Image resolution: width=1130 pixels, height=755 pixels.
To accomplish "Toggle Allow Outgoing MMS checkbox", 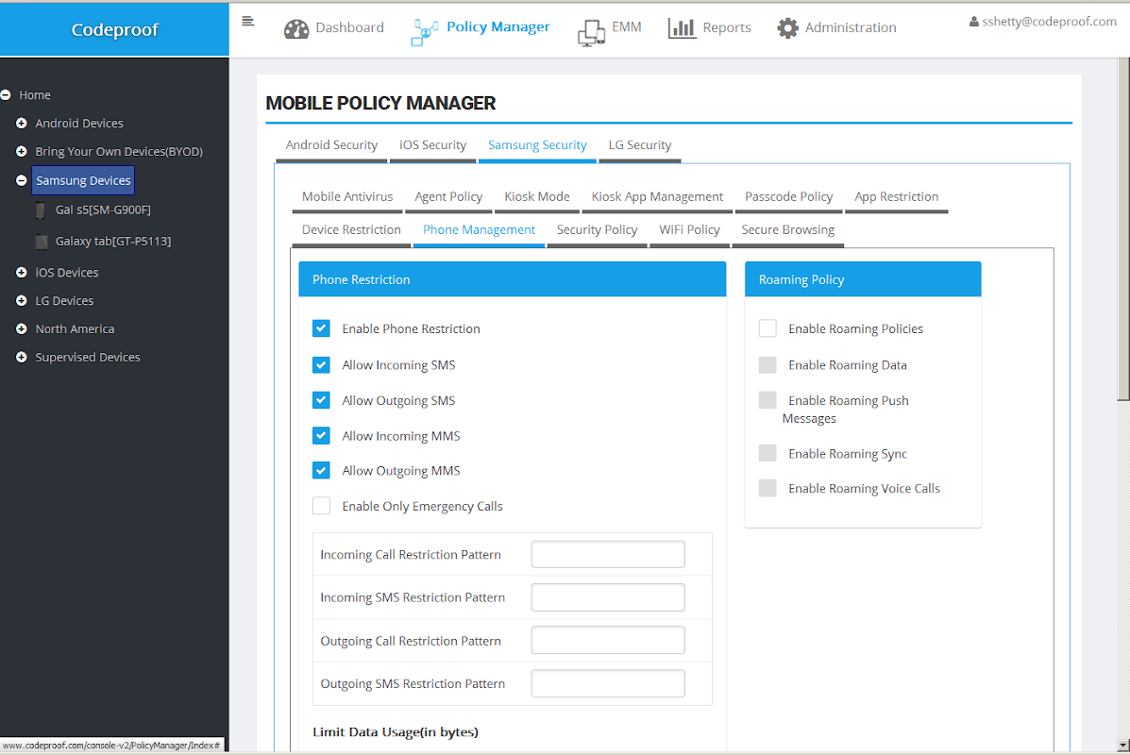I will [x=321, y=470].
